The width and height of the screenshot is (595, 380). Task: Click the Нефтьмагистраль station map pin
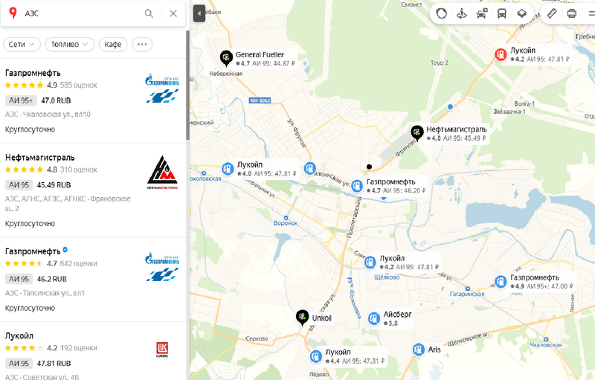417,133
